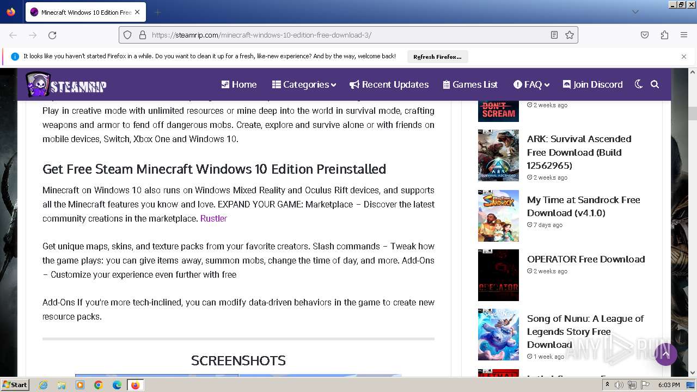This screenshot has width=697, height=392.
Task: Show hidden system tray icons
Action: click(x=608, y=385)
